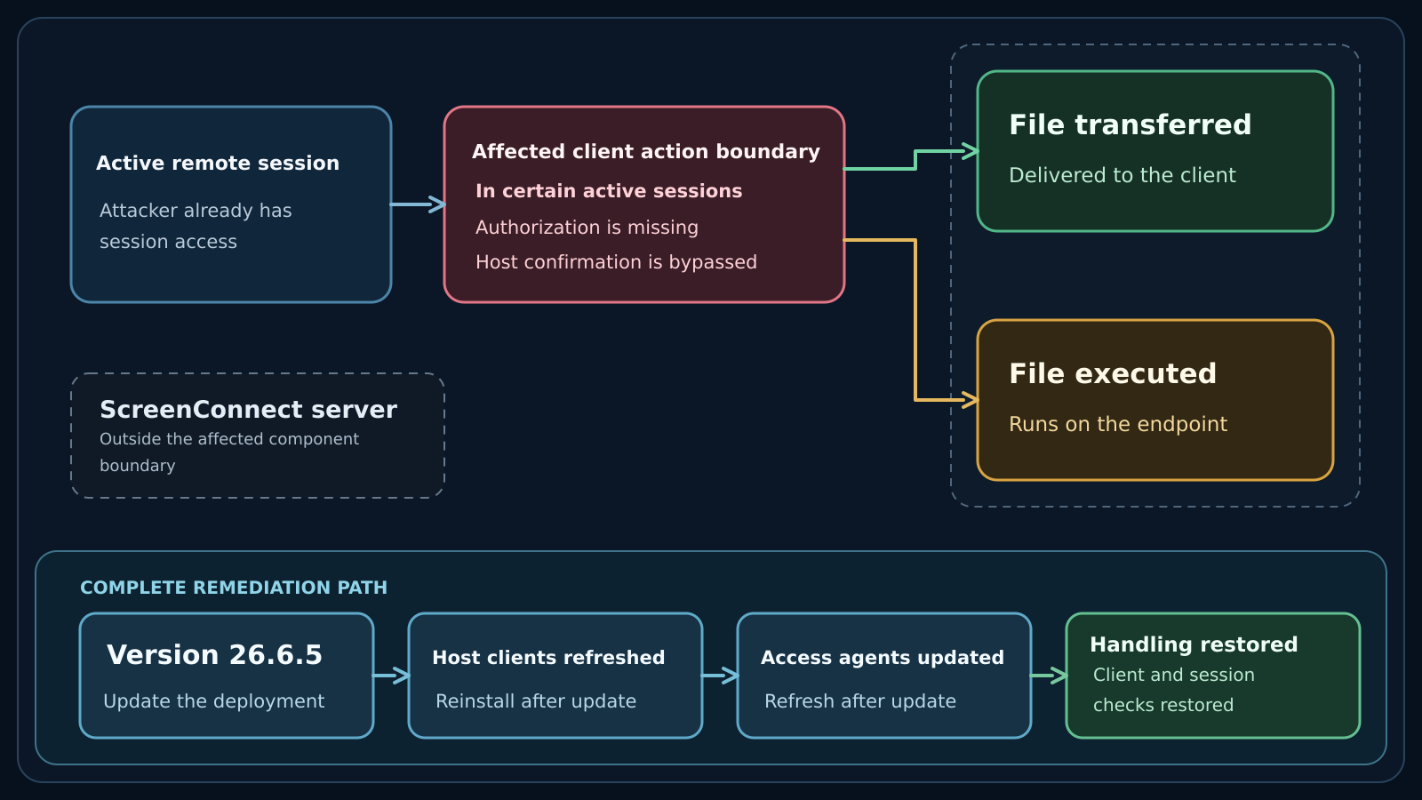Select "Reinstall after update" text

pos(536,701)
